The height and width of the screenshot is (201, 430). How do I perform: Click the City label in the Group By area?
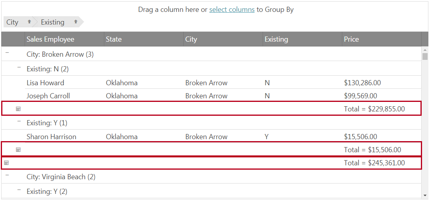coord(13,22)
